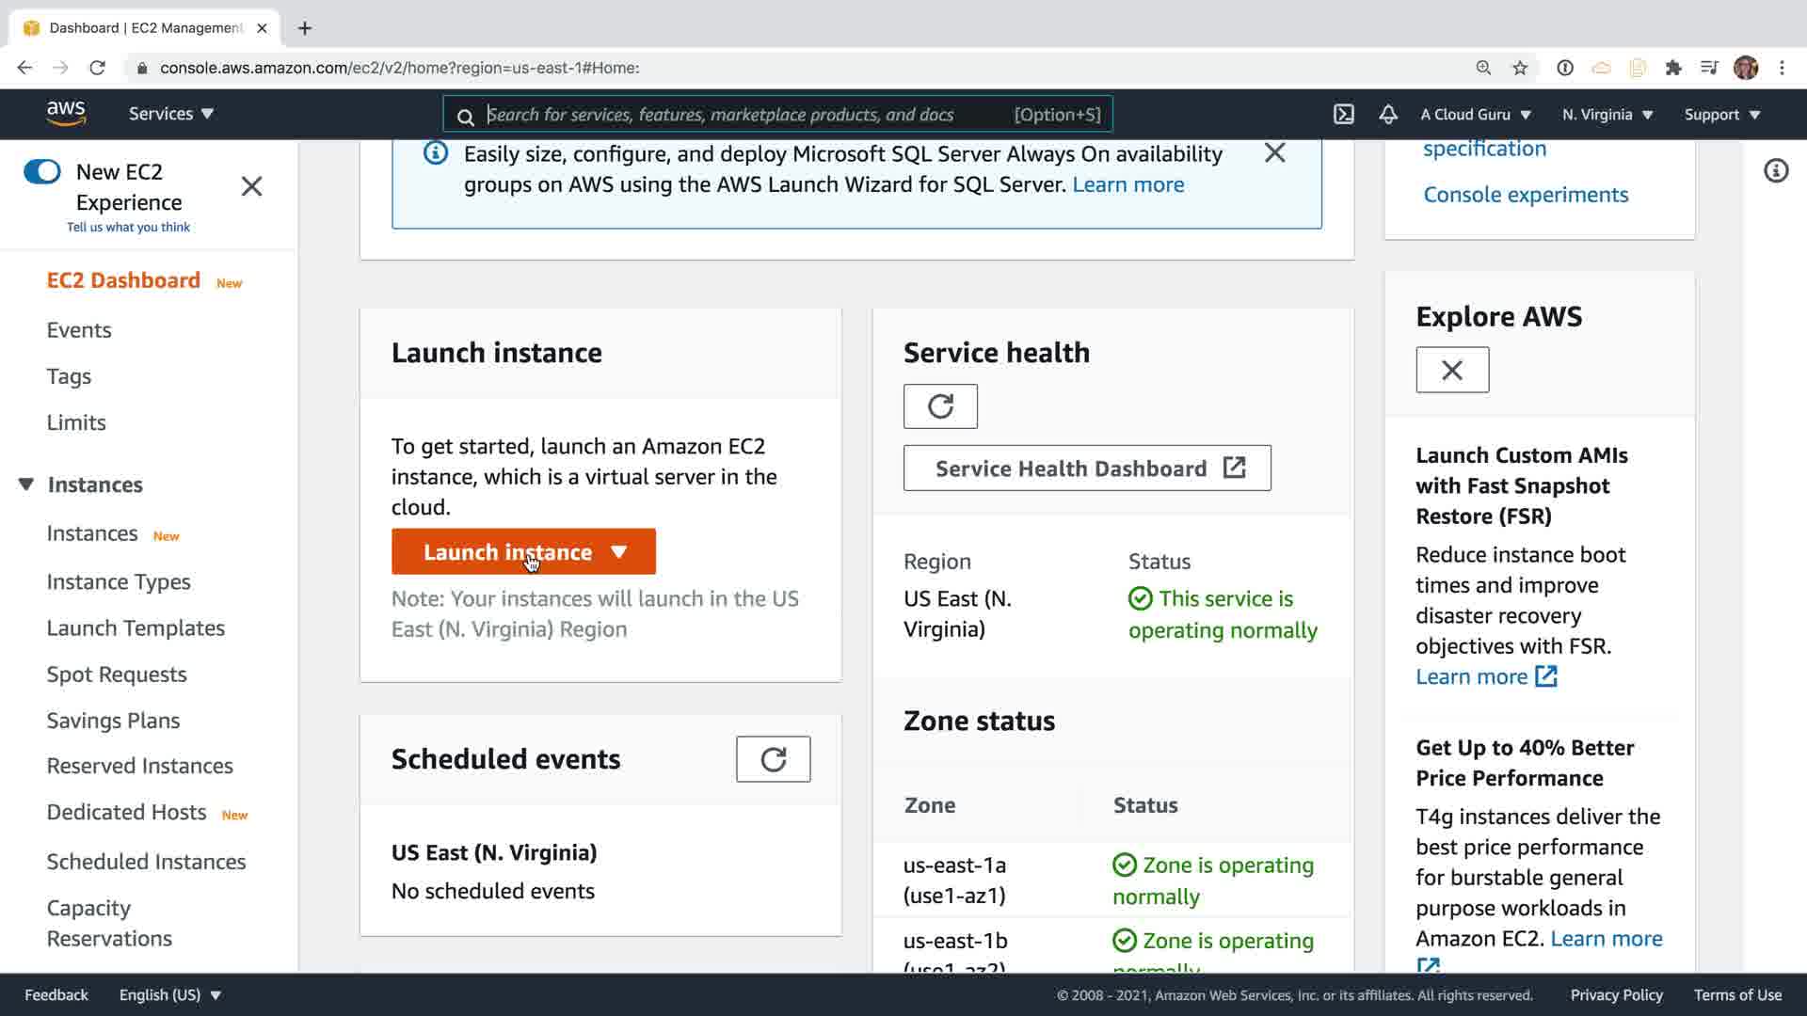The image size is (1807, 1016).
Task: Open the info panel icon at right
Action: pos(1776,170)
